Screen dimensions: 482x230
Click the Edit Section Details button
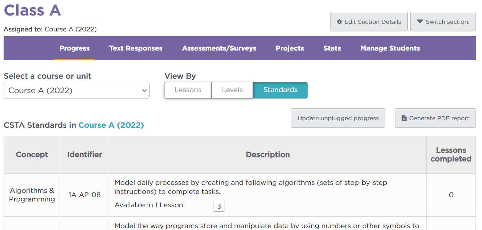[x=369, y=22]
